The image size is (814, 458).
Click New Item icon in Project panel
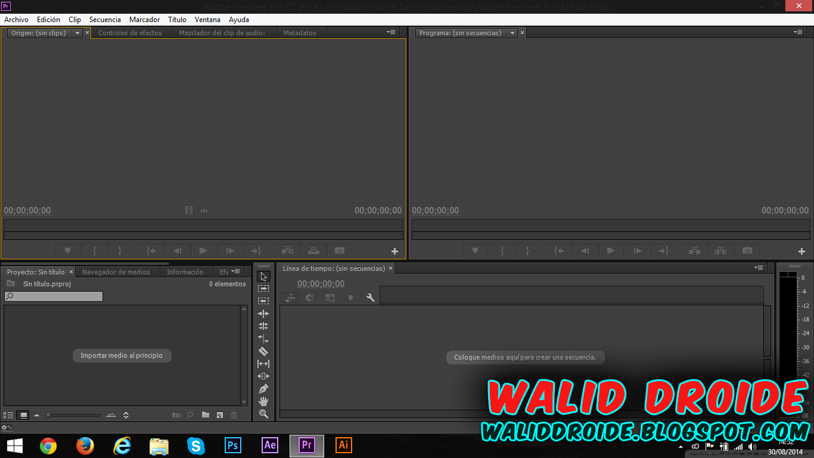[219, 415]
